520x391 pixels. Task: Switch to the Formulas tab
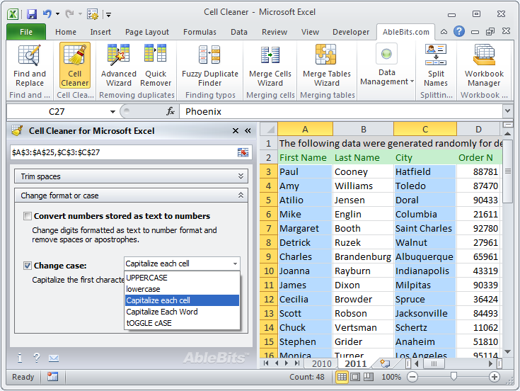[x=200, y=32]
